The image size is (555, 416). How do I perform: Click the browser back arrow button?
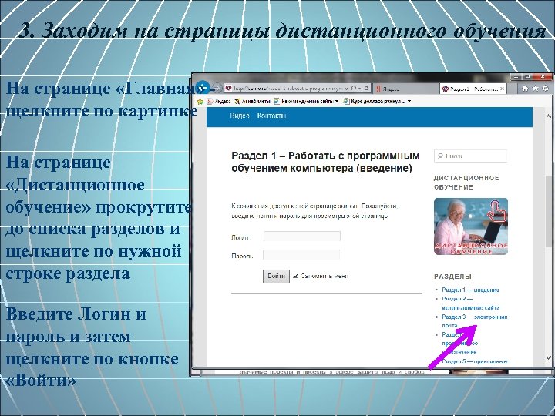coord(203,87)
